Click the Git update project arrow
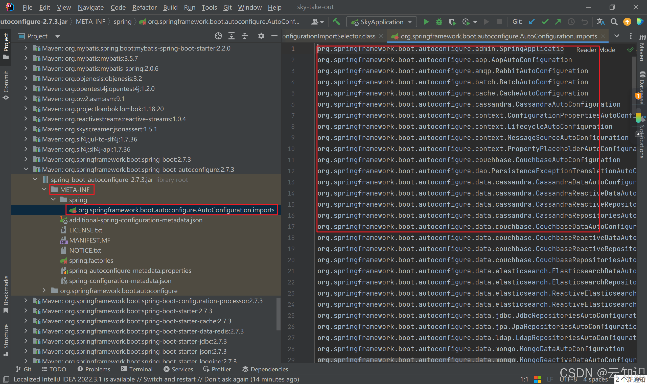 [532, 22]
